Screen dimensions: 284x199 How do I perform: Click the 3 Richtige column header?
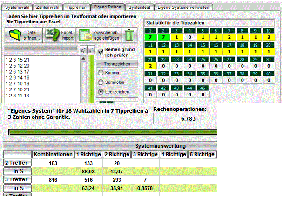145,154
